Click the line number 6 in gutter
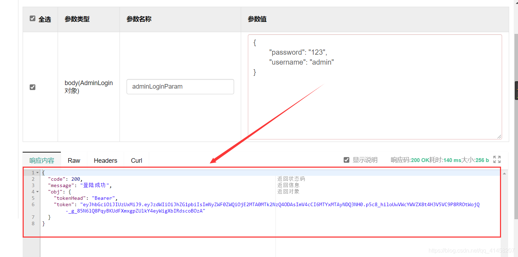 (33, 204)
